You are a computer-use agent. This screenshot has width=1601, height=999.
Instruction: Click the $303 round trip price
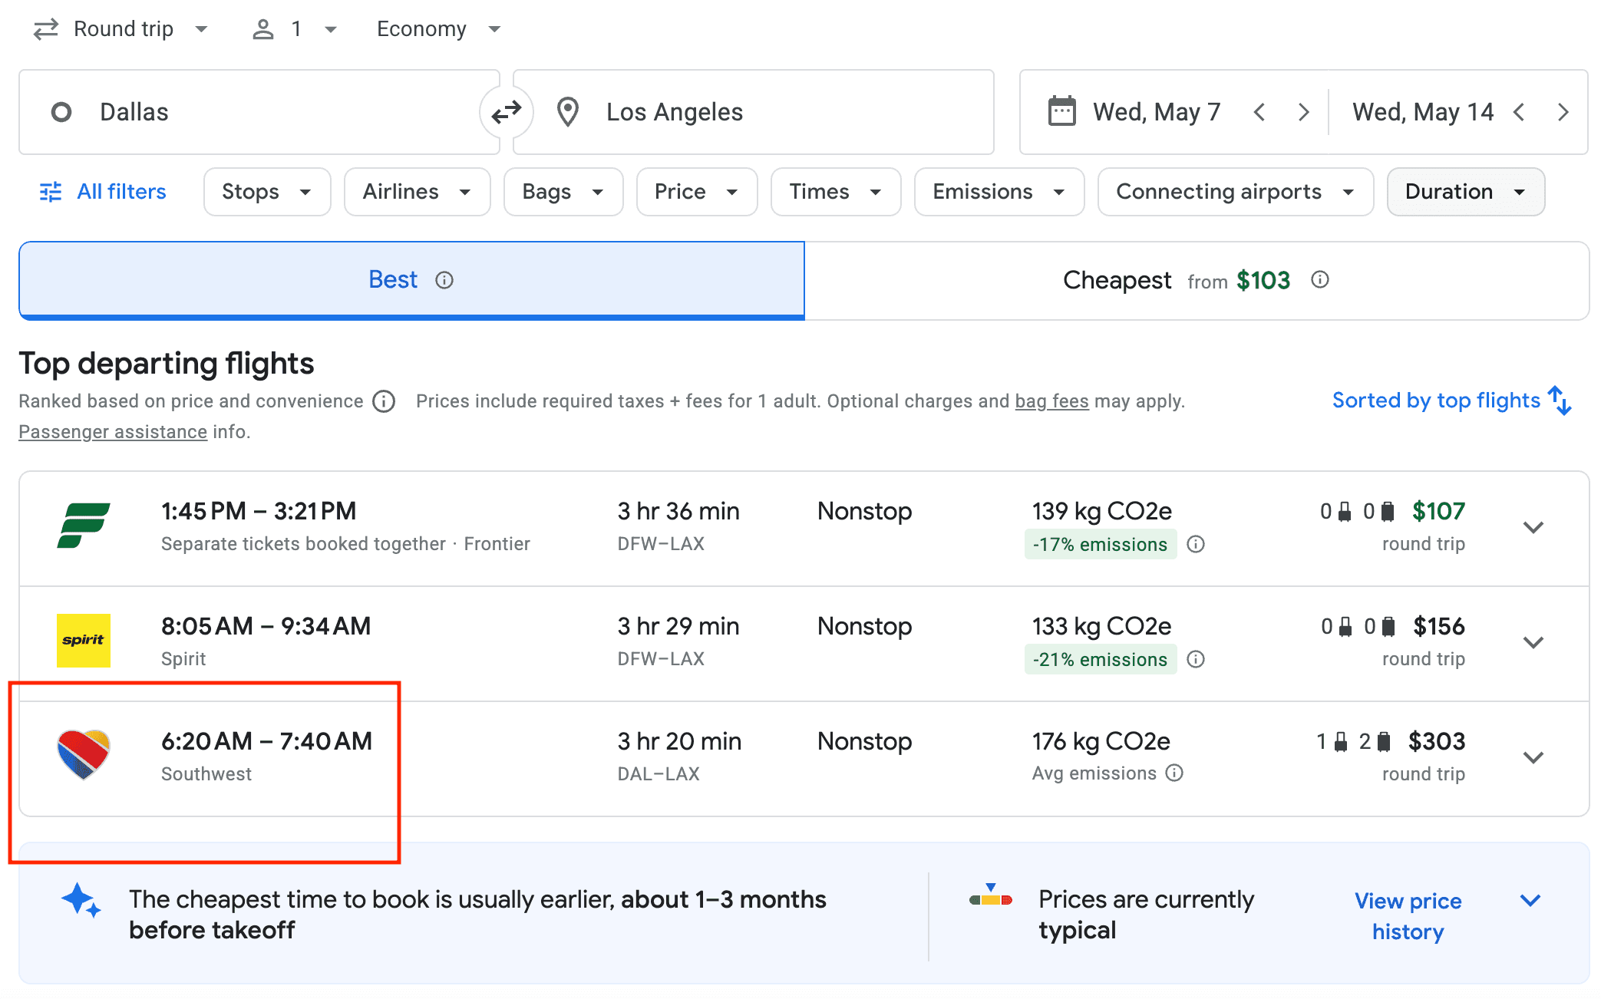pyautogui.click(x=1437, y=741)
